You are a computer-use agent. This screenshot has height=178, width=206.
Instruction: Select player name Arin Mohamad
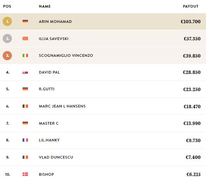[55, 22]
